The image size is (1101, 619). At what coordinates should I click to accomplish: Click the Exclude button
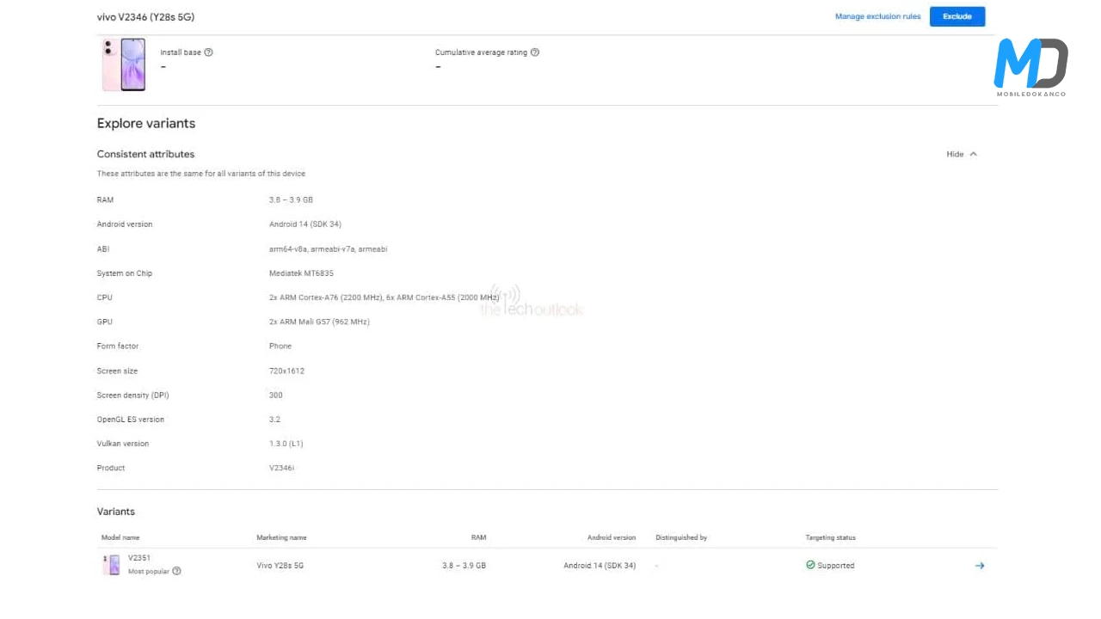(956, 16)
